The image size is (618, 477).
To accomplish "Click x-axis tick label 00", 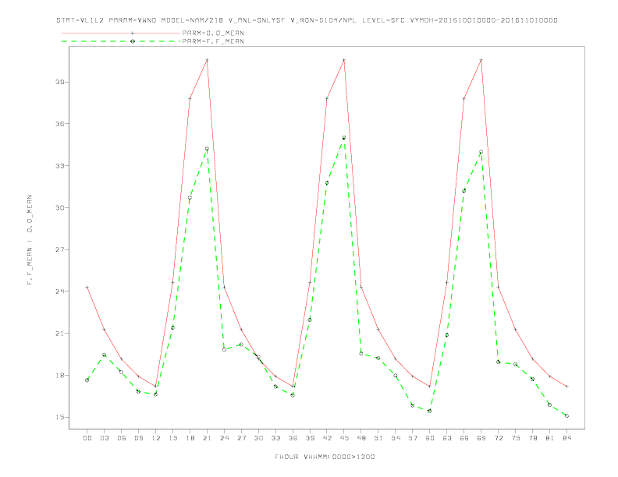I will (87, 438).
